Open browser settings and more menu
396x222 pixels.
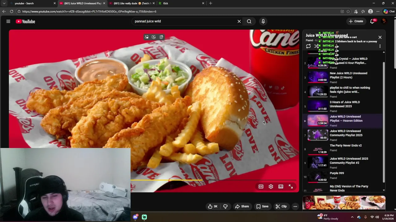378,11
